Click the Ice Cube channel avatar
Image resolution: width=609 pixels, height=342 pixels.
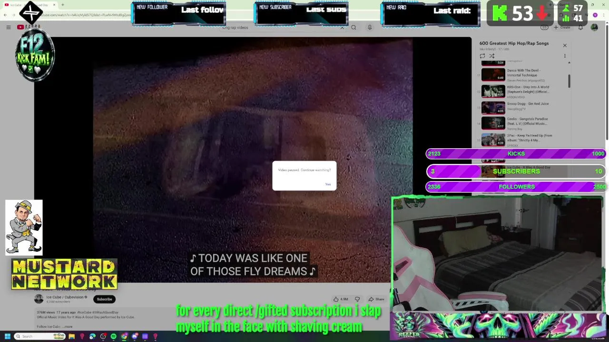click(x=39, y=299)
